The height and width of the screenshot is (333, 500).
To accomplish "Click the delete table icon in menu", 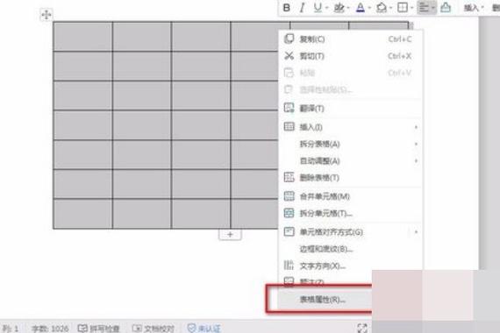I will 289,177.
